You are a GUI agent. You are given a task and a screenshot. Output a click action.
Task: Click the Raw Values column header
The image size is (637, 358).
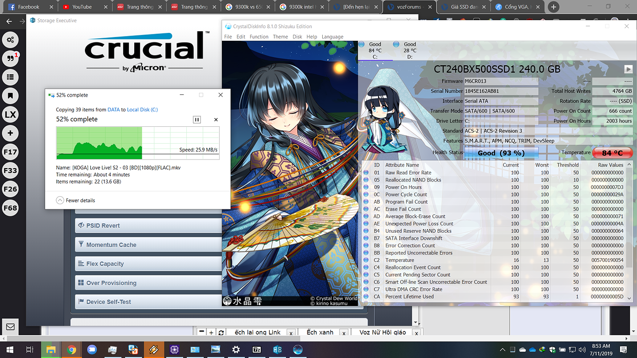coord(610,165)
